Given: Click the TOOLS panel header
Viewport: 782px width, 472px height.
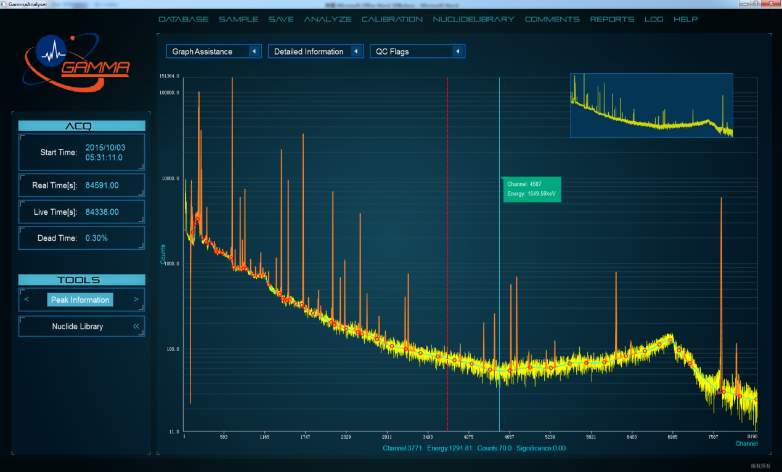Looking at the screenshot, I should coord(81,280).
